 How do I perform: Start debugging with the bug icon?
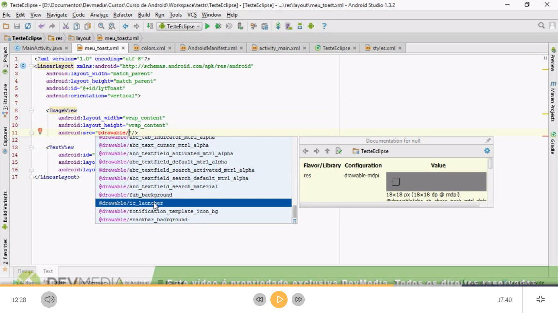(218, 26)
